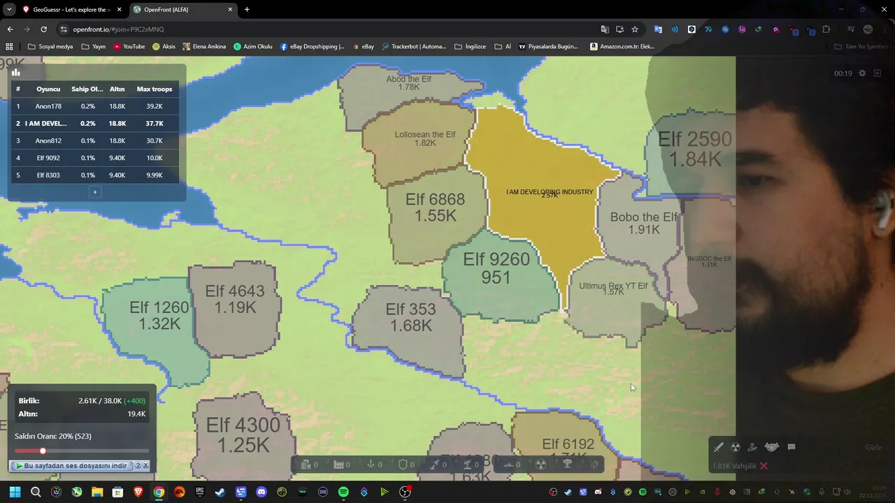
Task: Open the Shazam extension icon
Action: (x=725, y=29)
